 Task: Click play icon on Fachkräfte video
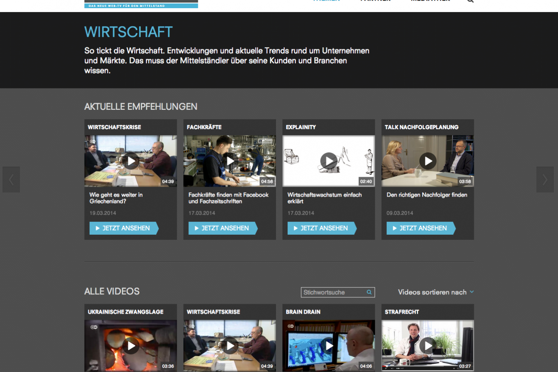coord(230,161)
